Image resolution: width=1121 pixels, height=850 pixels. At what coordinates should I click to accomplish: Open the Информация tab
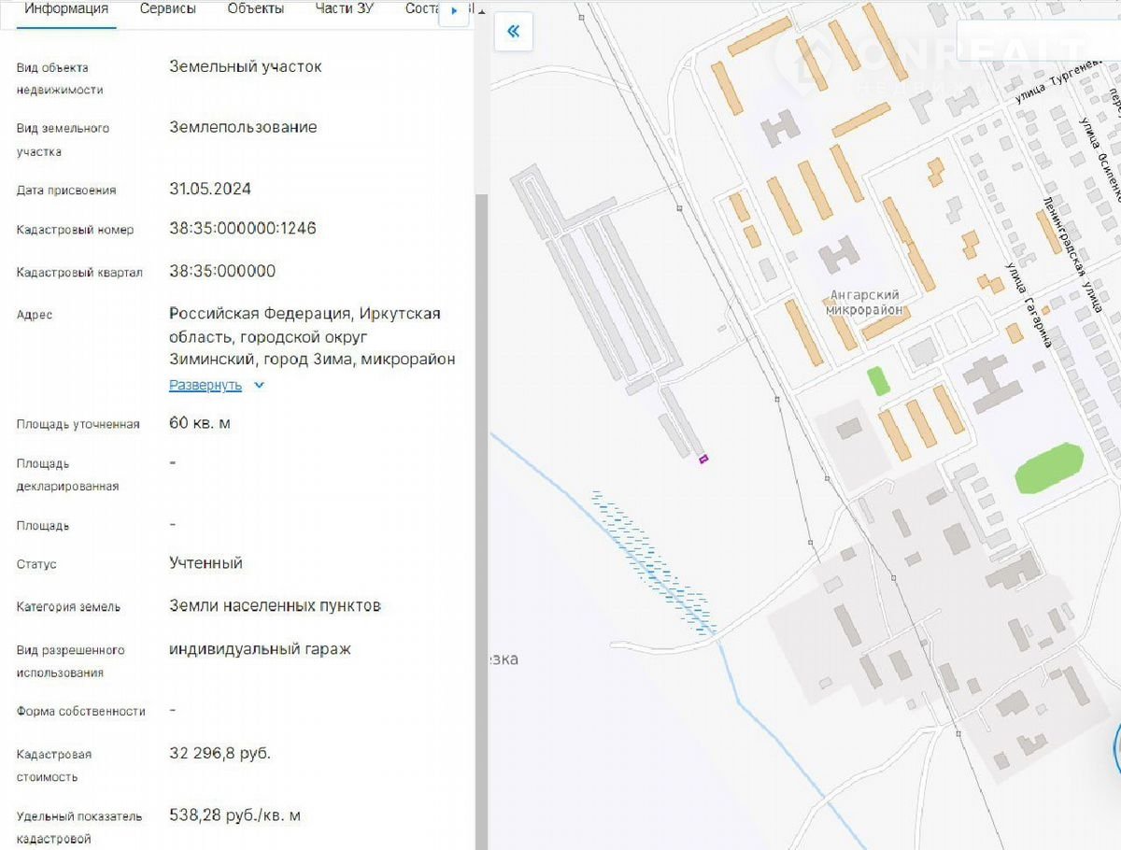65,9
